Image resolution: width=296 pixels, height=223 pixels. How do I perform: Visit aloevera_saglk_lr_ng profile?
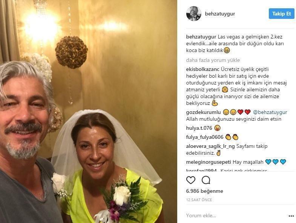[210, 146]
